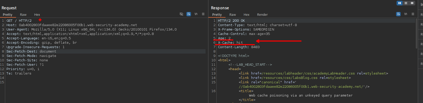Click the LAB_HEAD_START comment line
423x103 pixels.
tap(250, 65)
